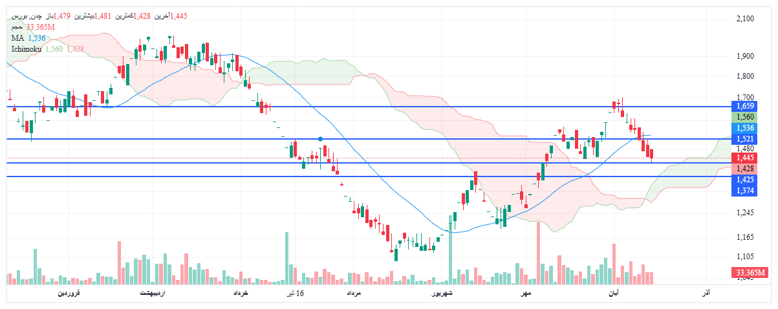The width and height of the screenshot is (778, 309).
Task: Select the MA indicator legend label
Action: pyautogui.click(x=17, y=38)
